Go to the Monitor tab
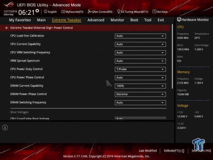This screenshot has height=160, width=213. pyautogui.click(x=117, y=20)
